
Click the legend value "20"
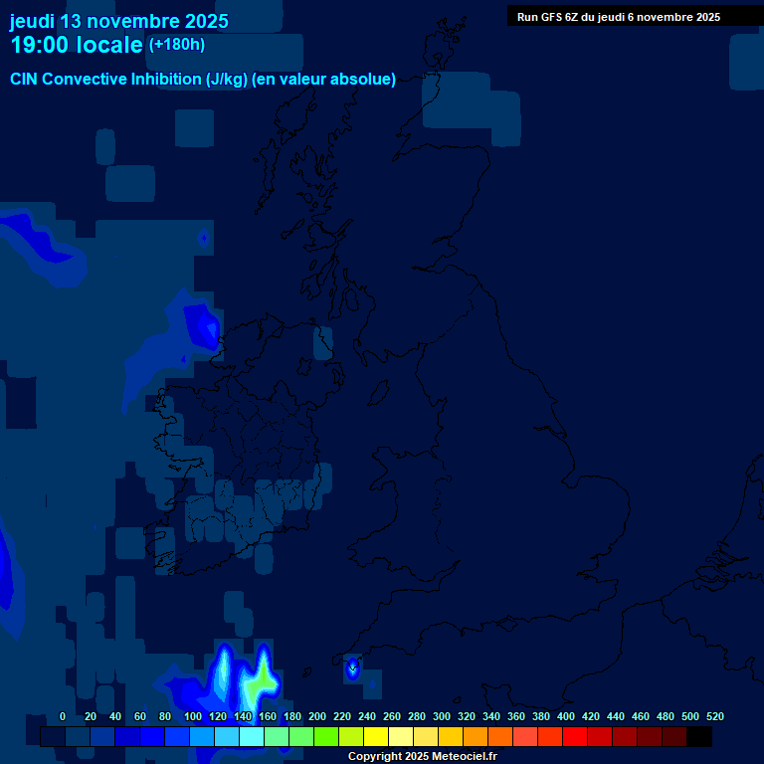click(x=91, y=716)
